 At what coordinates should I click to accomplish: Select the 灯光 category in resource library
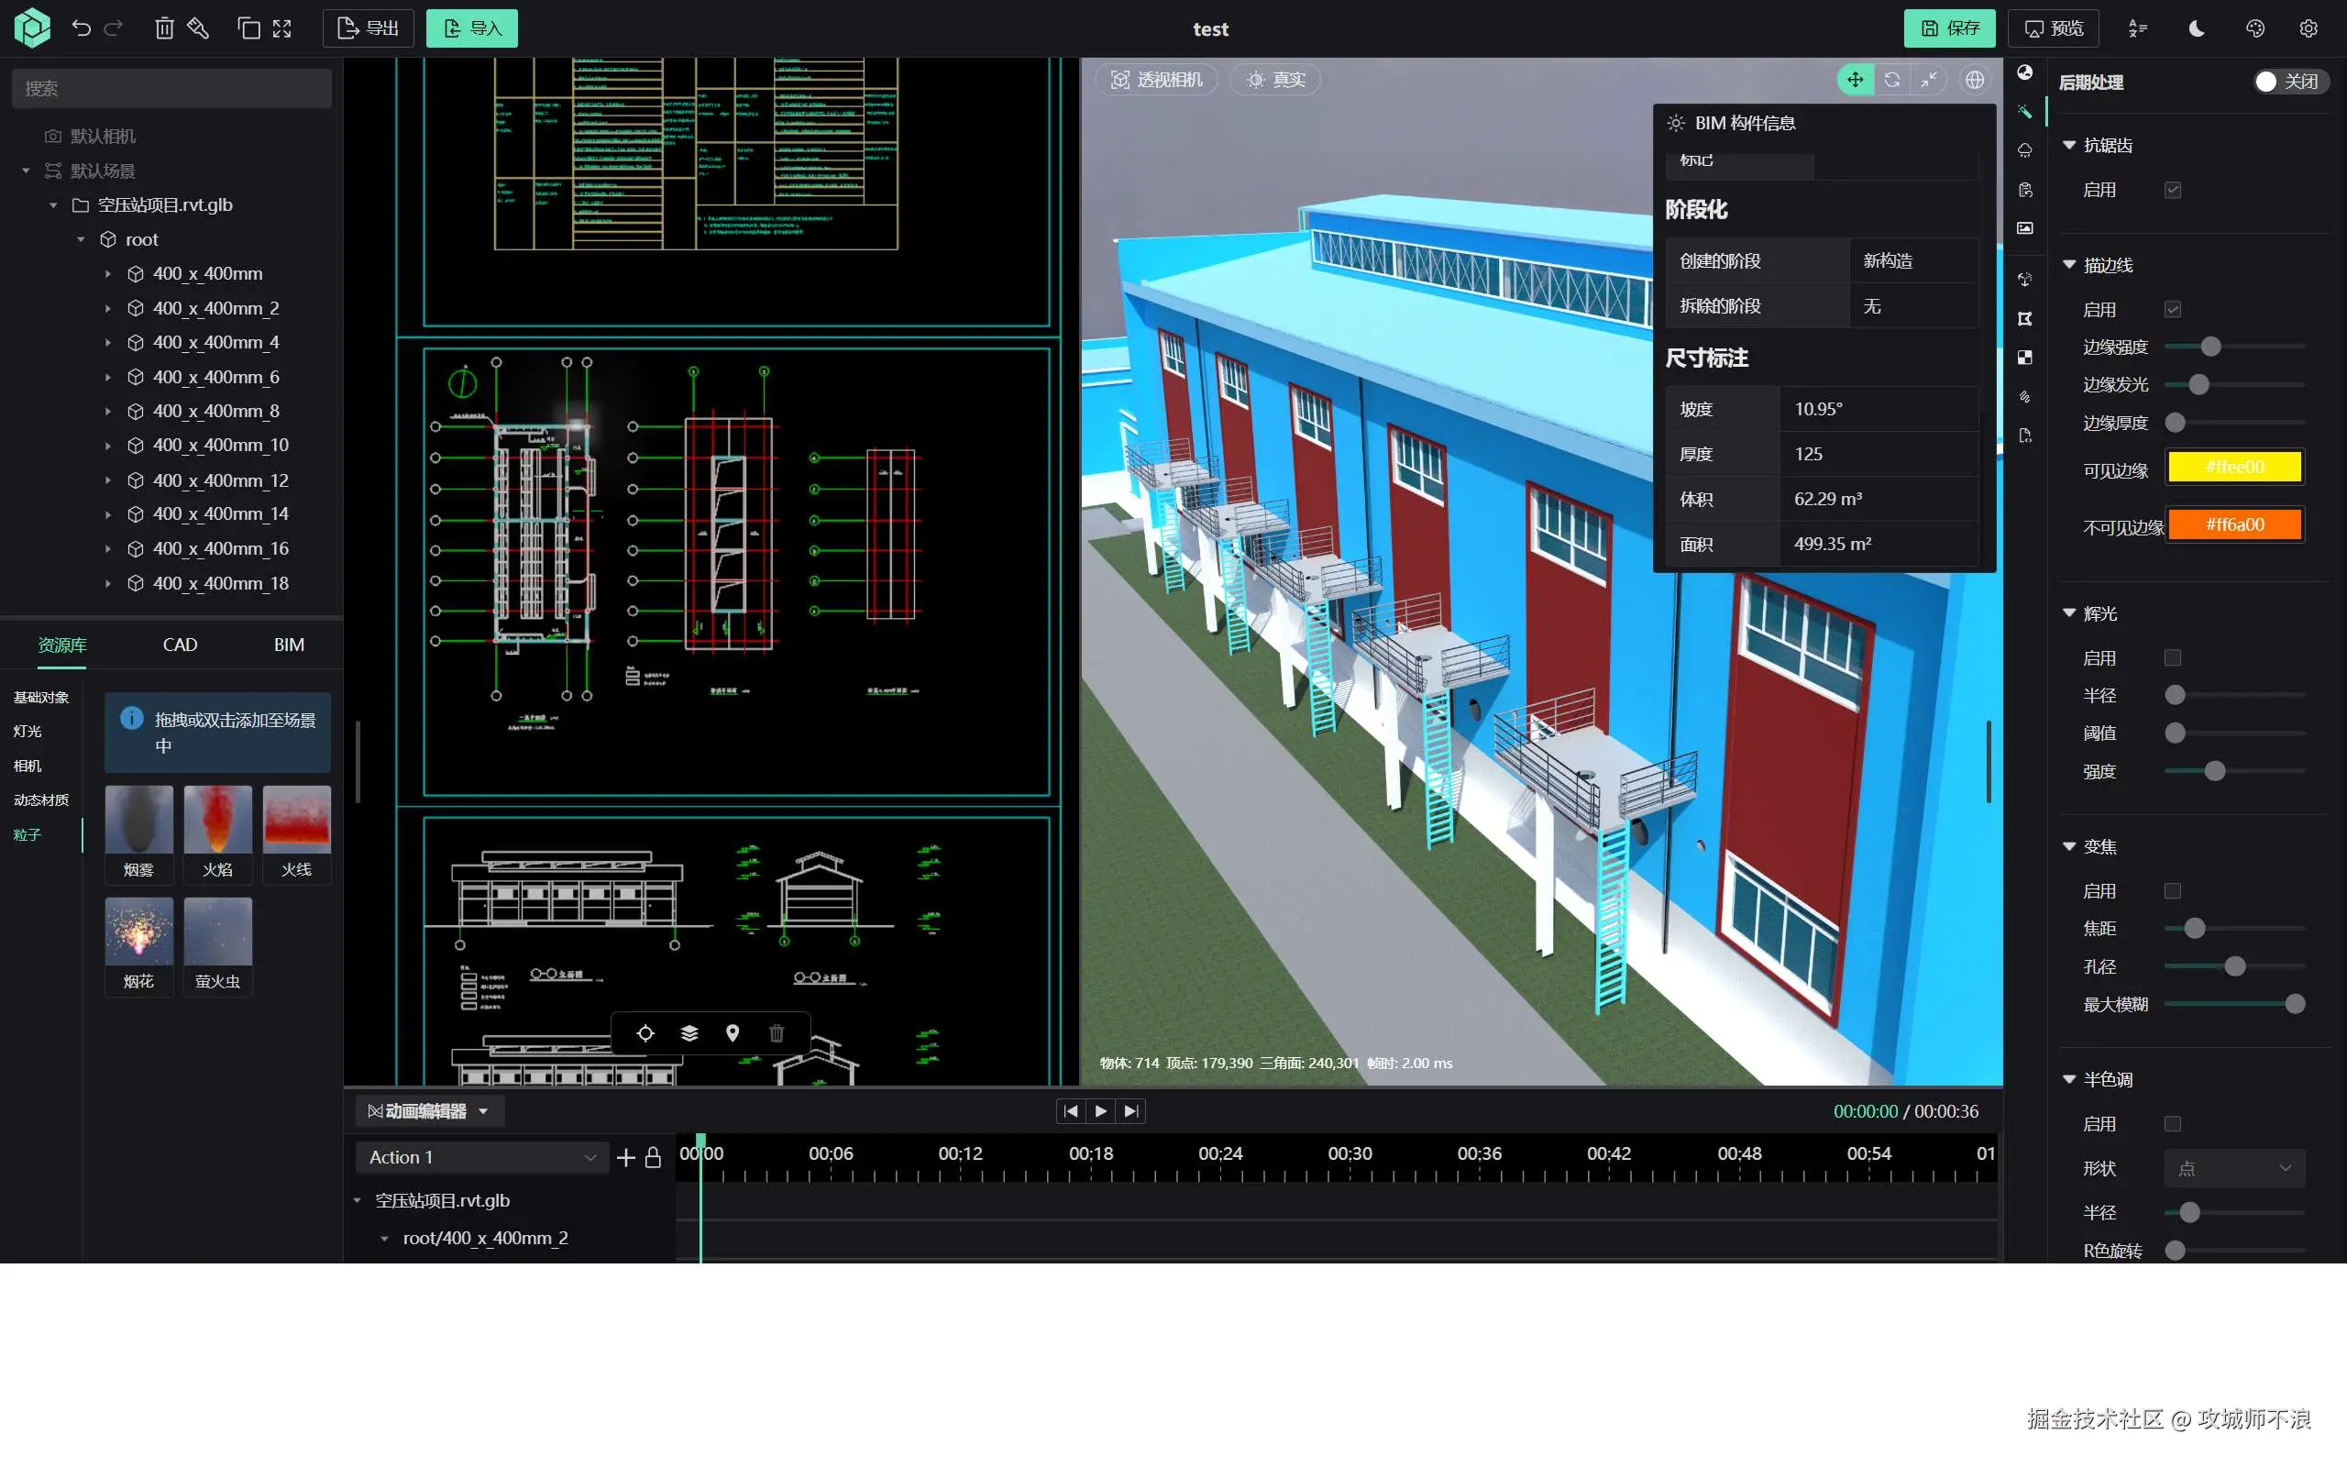pyautogui.click(x=28, y=731)
